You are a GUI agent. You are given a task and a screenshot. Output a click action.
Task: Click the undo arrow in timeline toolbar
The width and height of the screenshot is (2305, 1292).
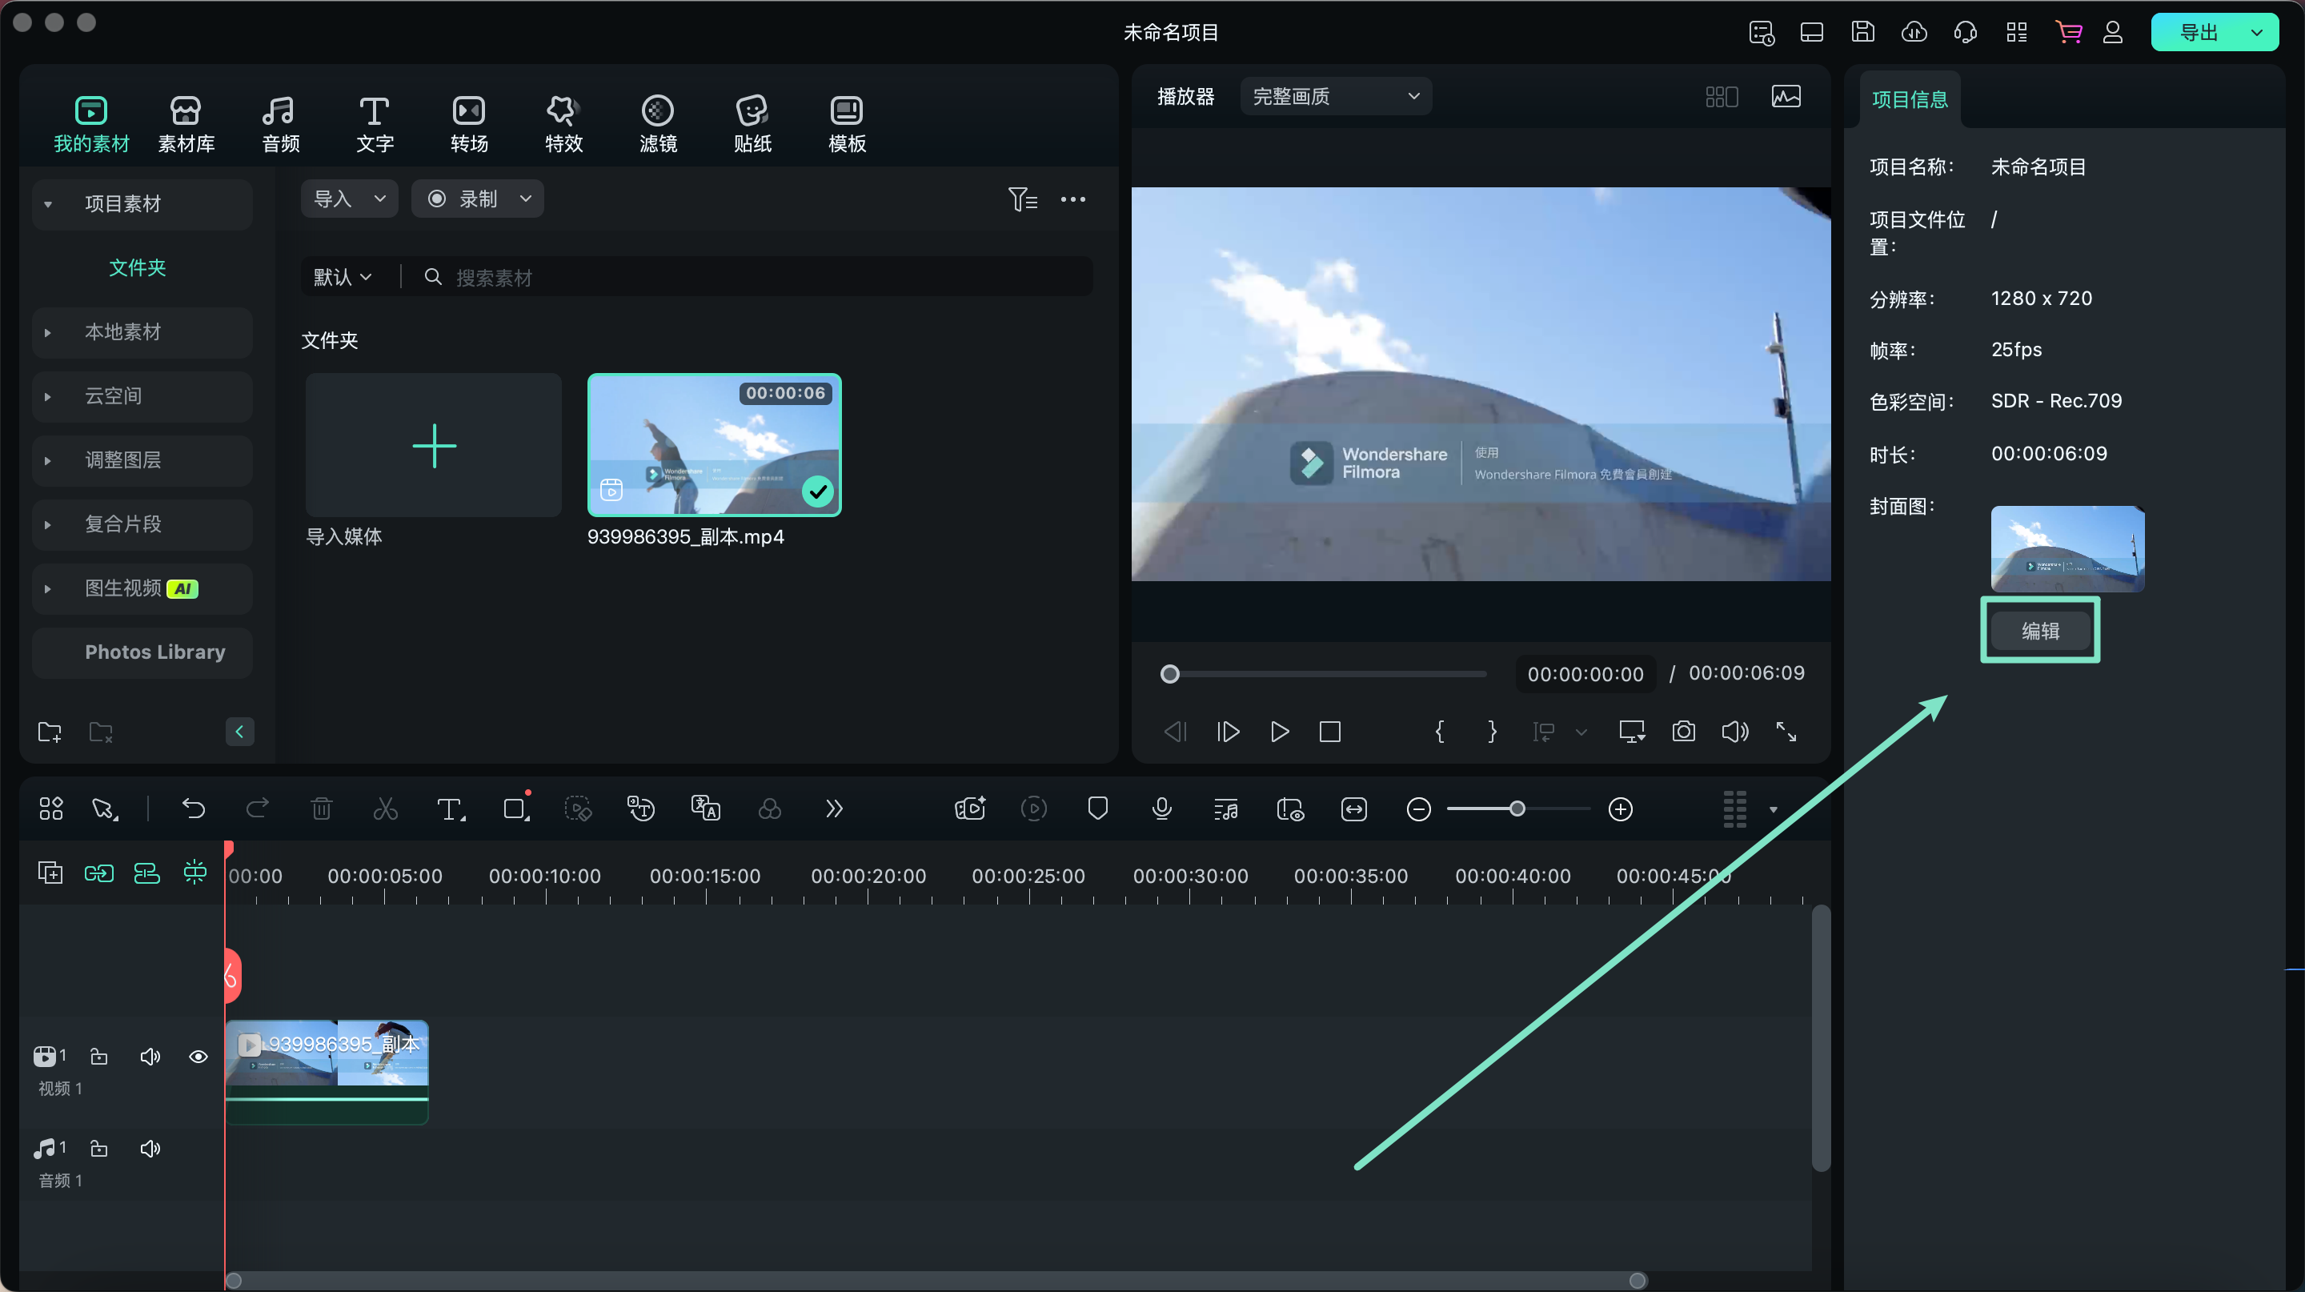click(193, 809)
